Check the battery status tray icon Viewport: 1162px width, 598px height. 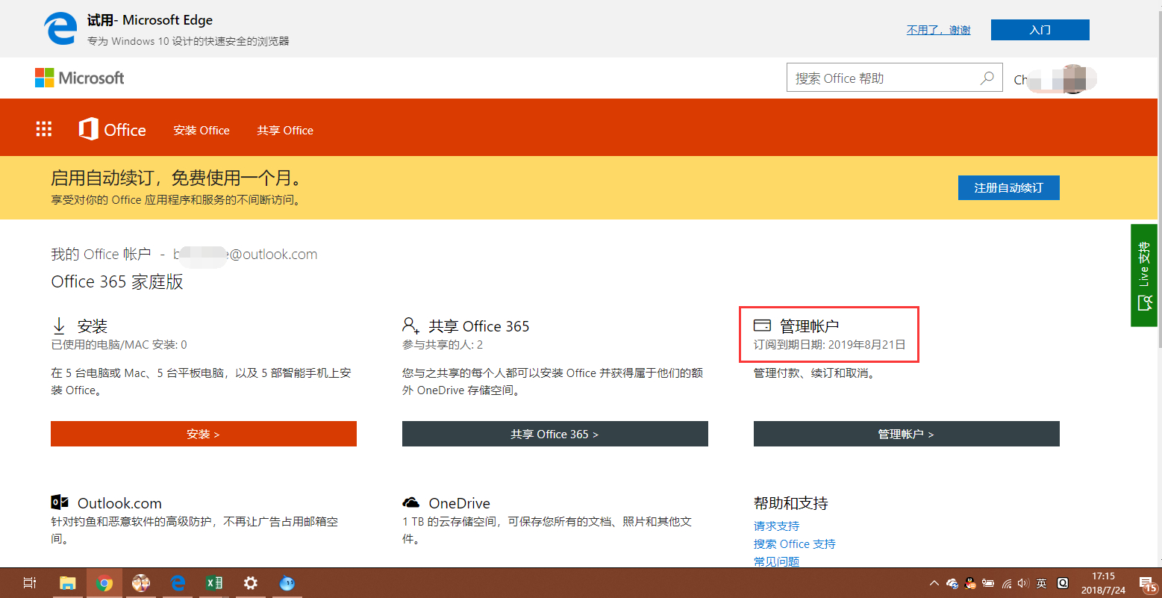(x=988, y=583)
